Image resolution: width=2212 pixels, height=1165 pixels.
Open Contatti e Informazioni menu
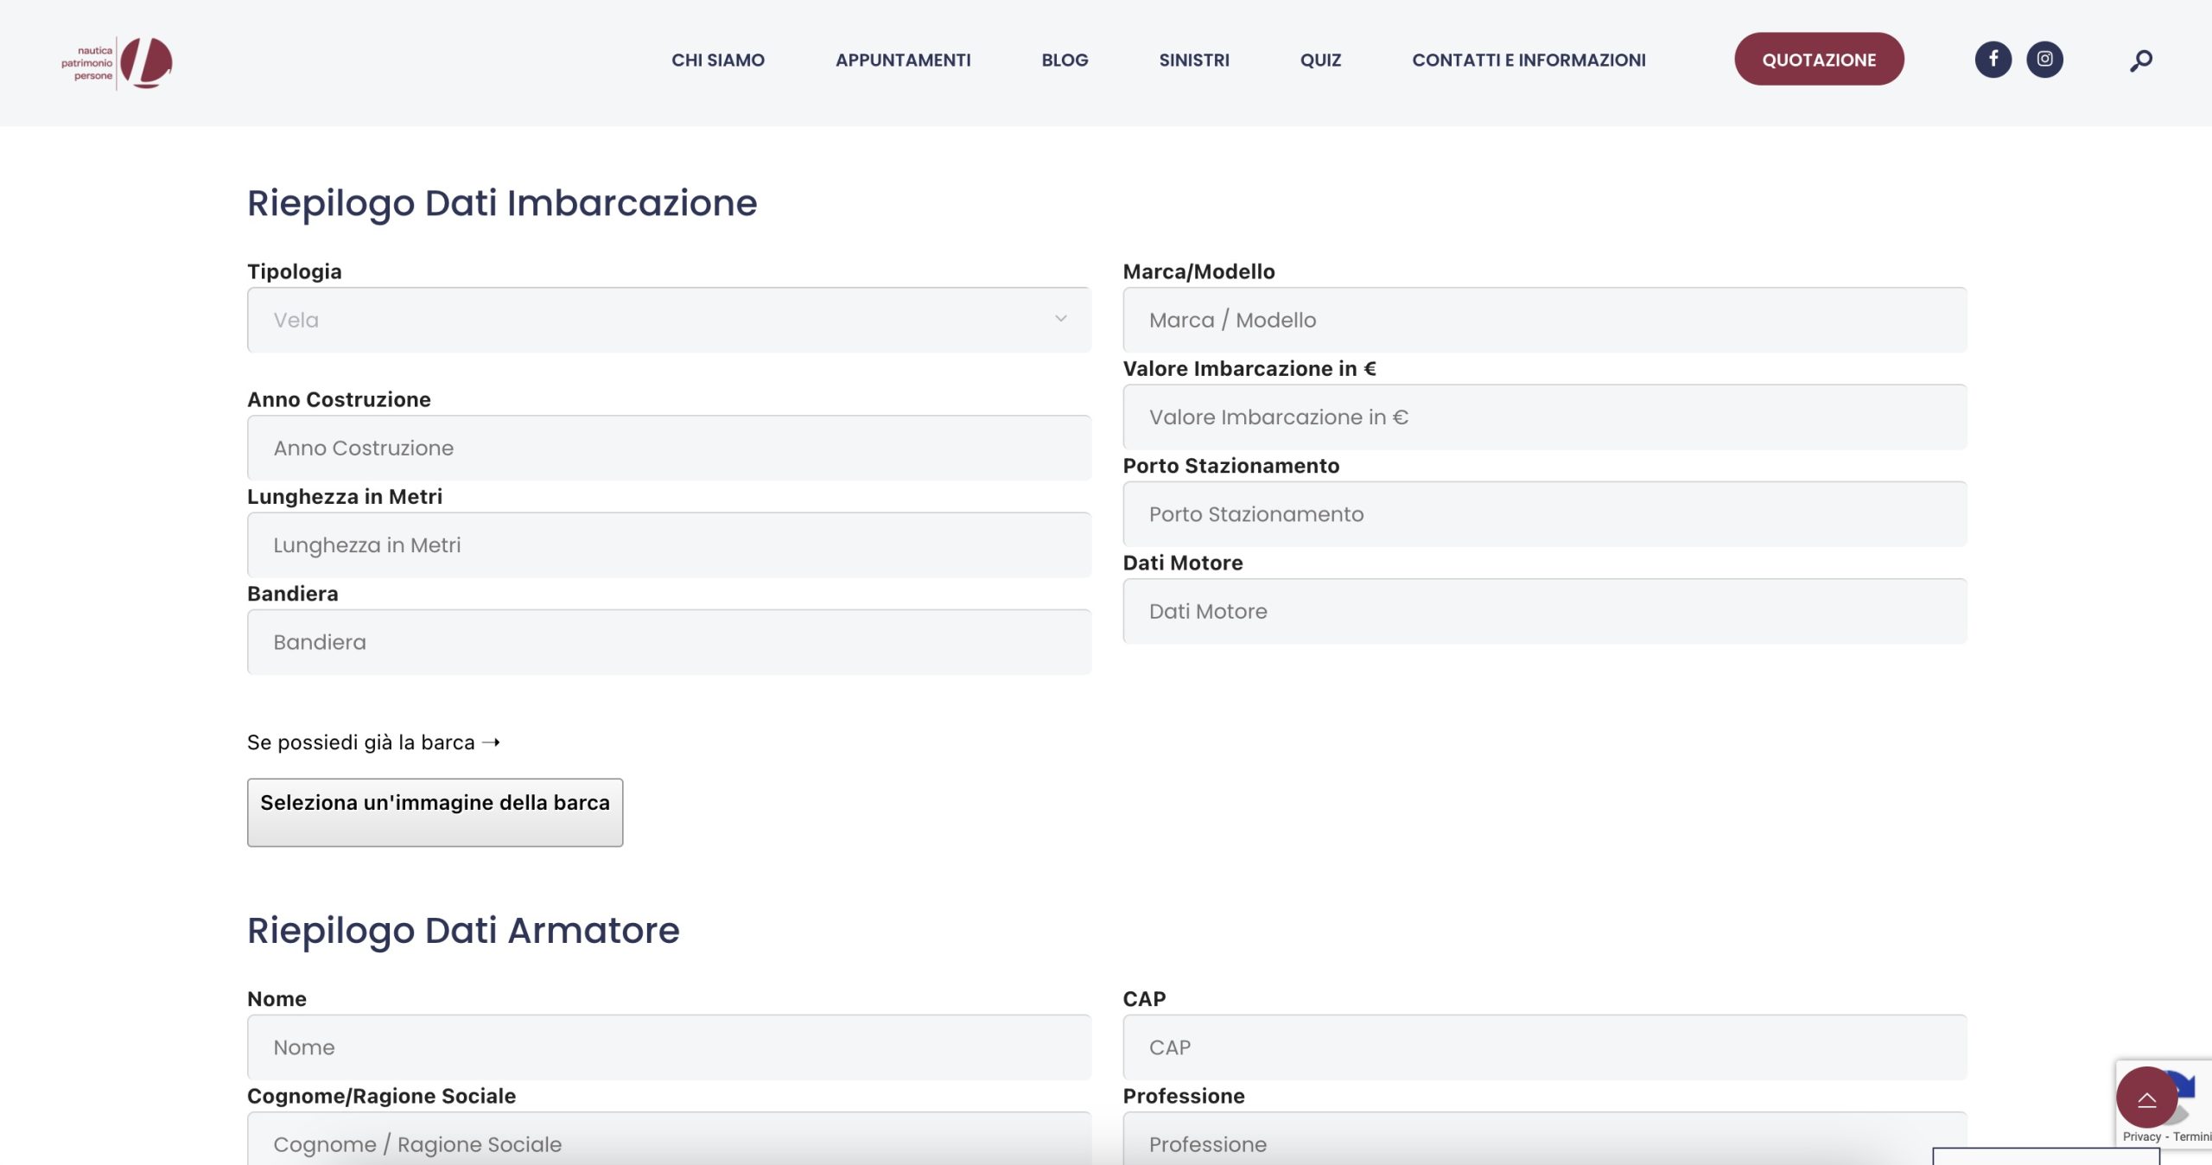1528,60
